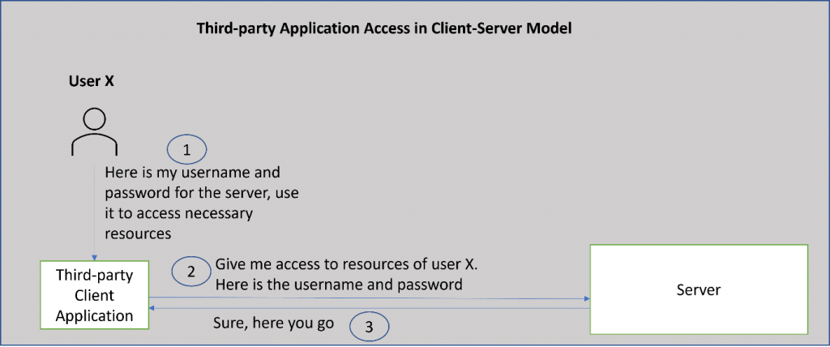The image size is (830, 347).
Task: Click the text 'Here is my username and password for the server'
Action: [202, 182]
